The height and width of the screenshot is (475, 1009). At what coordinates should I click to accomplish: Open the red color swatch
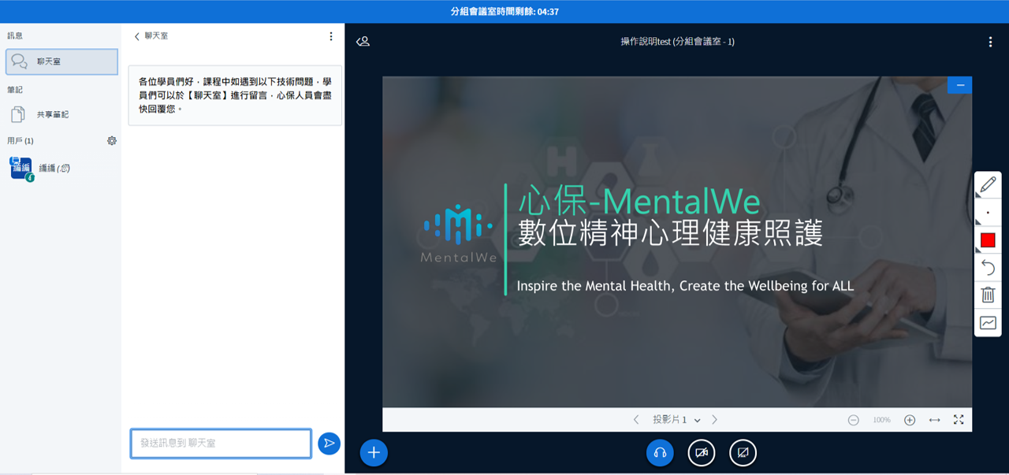click(x=988, y=240)
